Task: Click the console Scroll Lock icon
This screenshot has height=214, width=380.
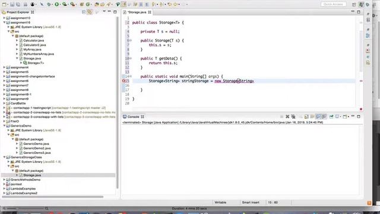Action: pyautogui.click(x=306, y=117)
